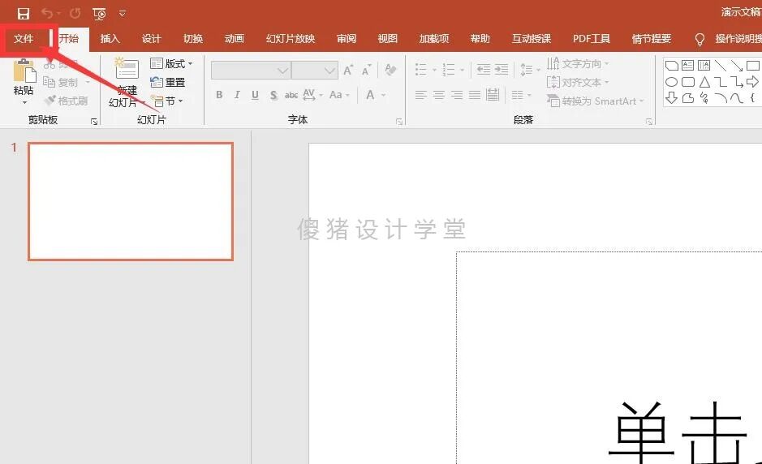This screenshot has width=762, height=464.
Task: Click the justify alignment icon
Action: pos(475,95)
